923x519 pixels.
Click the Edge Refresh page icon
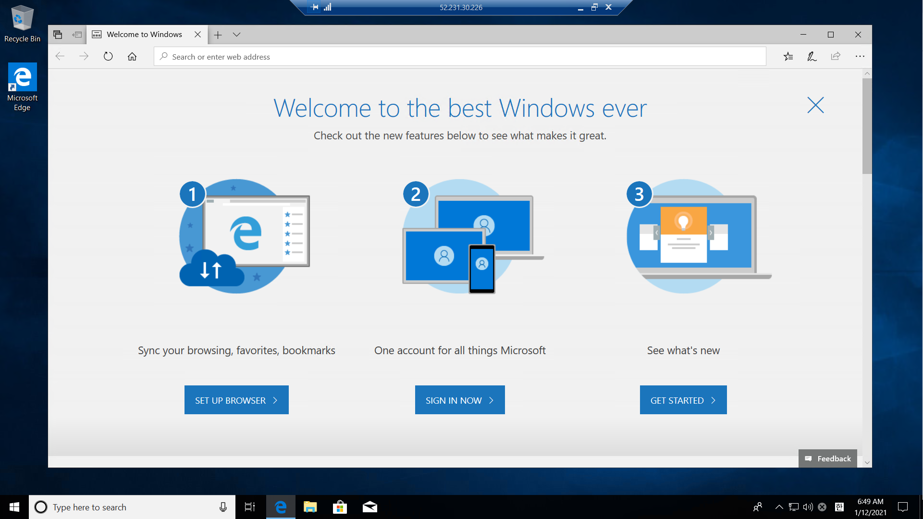click(x=108, y=57)
